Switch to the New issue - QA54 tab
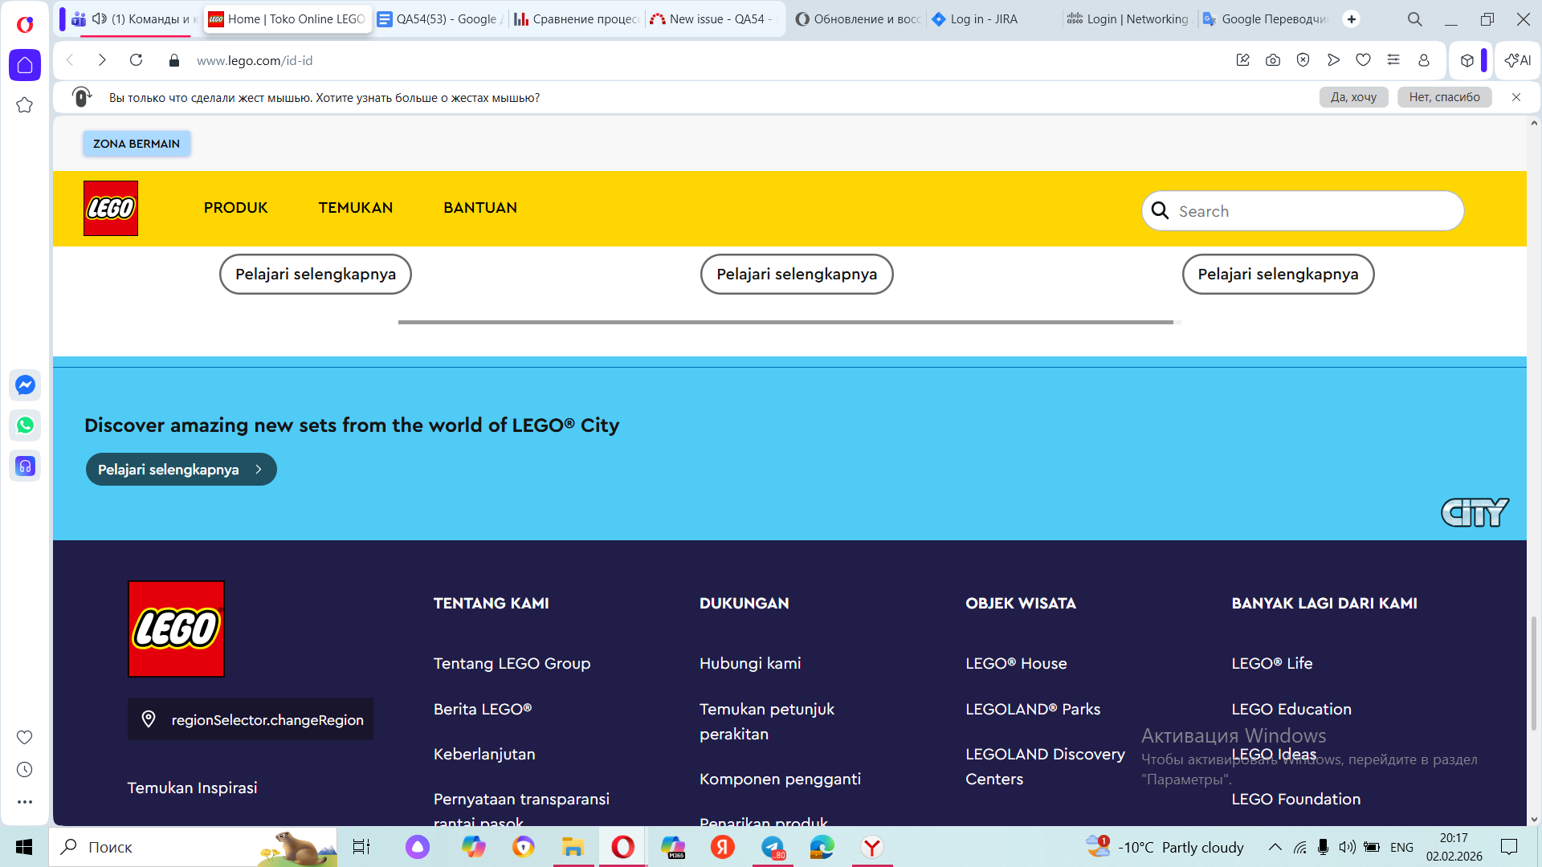Screen dimensions: 1542x867 point(715,19)
